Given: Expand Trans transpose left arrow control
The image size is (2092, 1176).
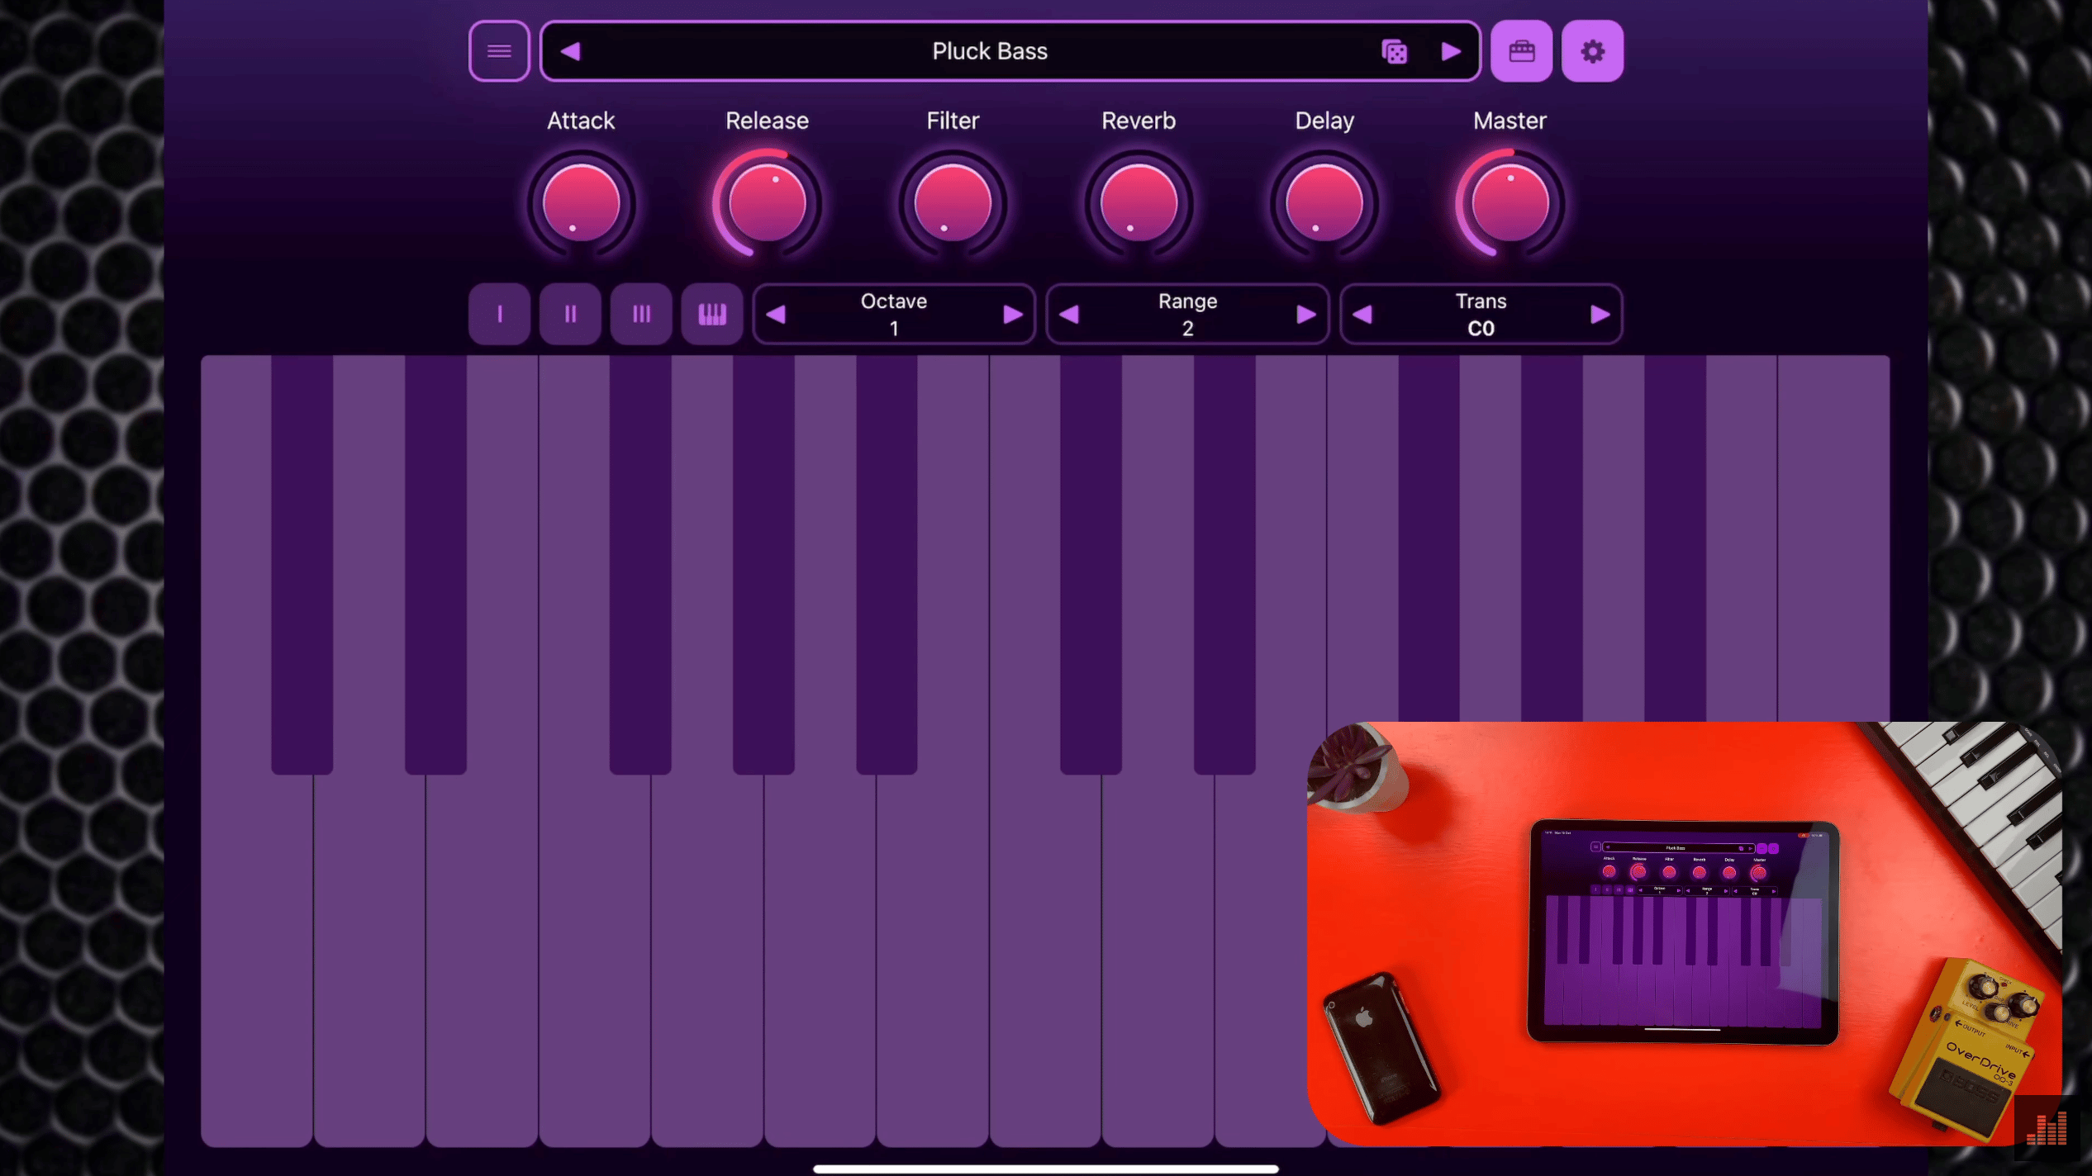Looking at the screenshot, I should 1363,315.
